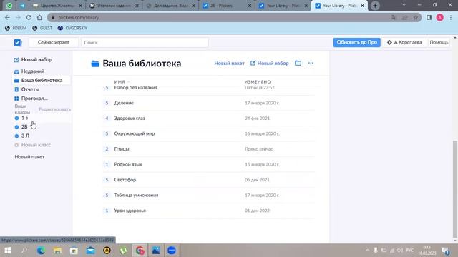Image resolution: width=458 pixels, height=257 pixels.
Task: Open the Photos app from the taskbar
Action: pyautogui.click(x=156, y=251)
